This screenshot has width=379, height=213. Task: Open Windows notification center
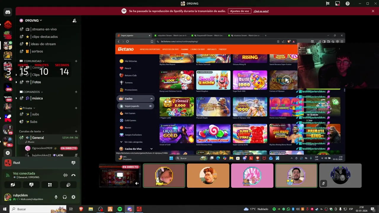pos(373,209)
